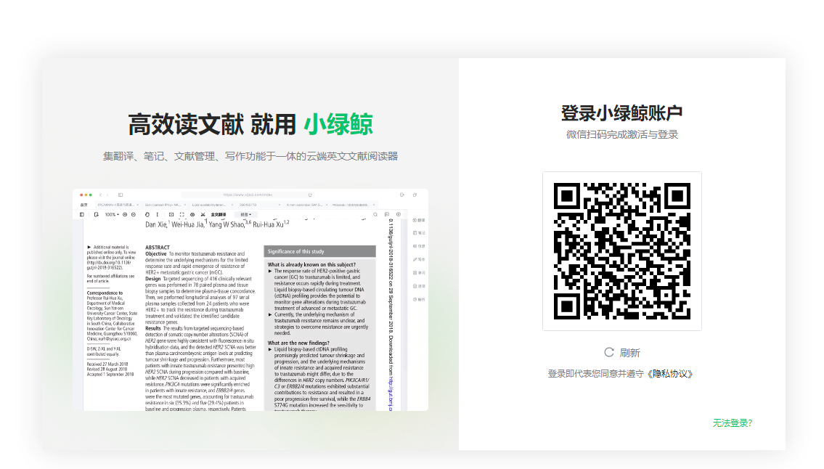Click the 无法登录? help link

pos(732,423)
